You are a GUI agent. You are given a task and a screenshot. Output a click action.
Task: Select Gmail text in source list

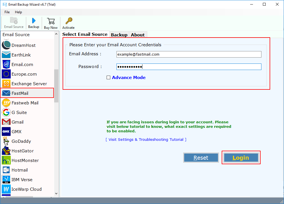[17, 122]
